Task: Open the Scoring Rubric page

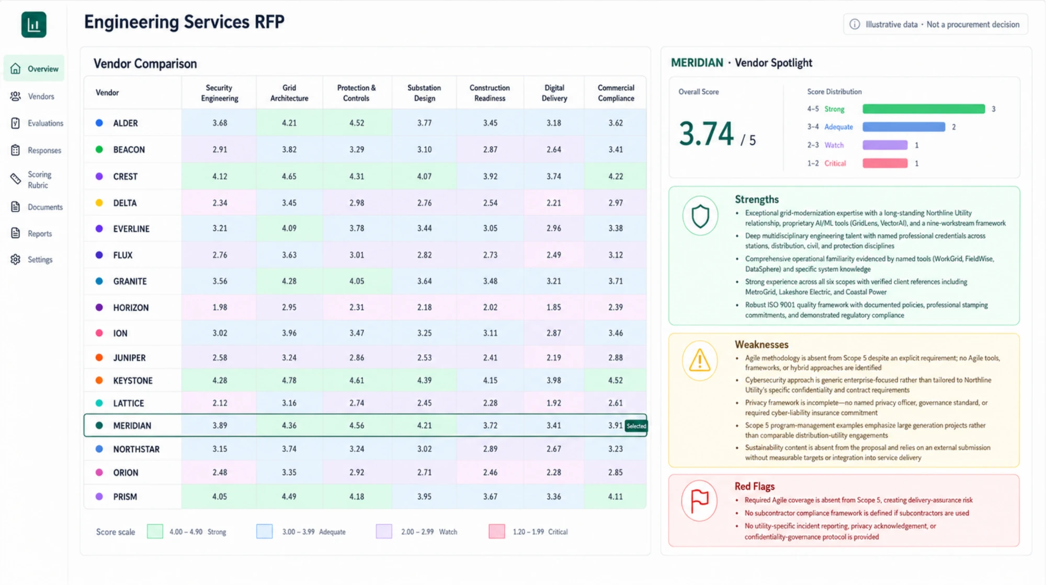Action: point(34,180)
